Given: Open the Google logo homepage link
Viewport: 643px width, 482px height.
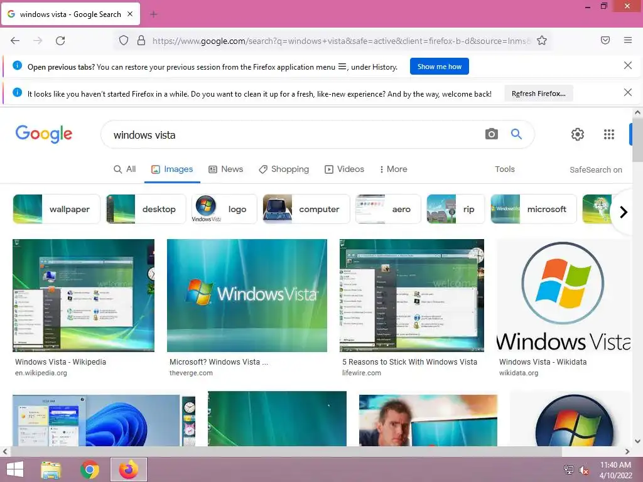Looking at the screenshot, I should click(44, 134).
